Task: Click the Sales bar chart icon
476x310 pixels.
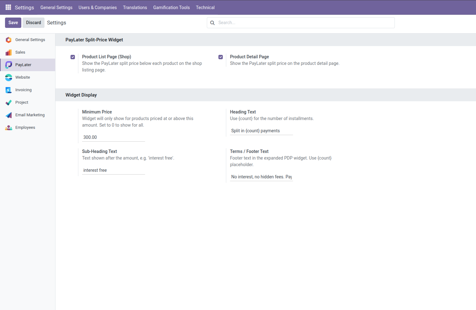Action: tap(8, 52)
